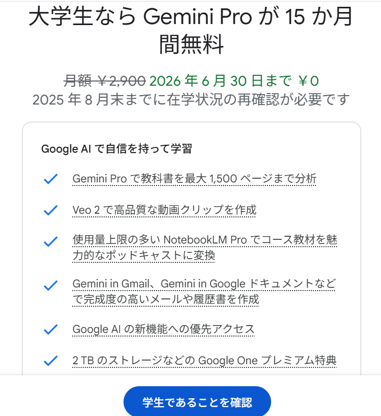The height and width of the screenshot is (416, 381).
Task: Click the checkmark next to the 2 TB storage feature
Action: coord(50,361)
